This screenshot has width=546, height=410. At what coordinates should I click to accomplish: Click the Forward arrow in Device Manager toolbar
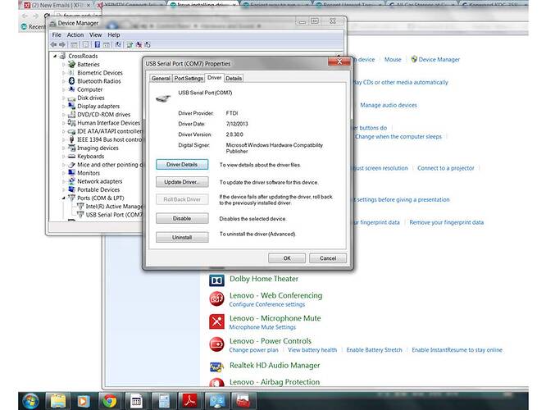[x=62, y=44]
